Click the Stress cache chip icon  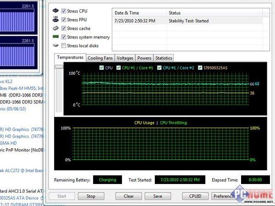pos(55,28)
